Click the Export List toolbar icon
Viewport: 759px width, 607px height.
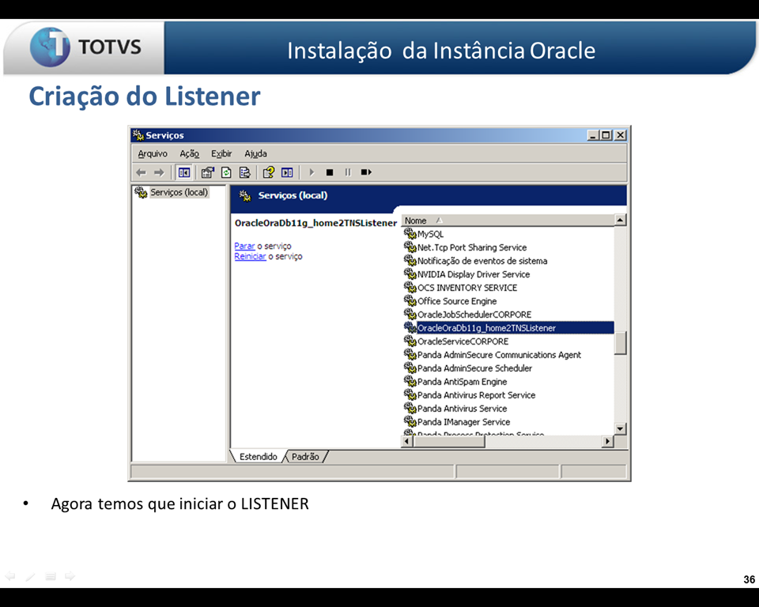(x=244, y=172)
